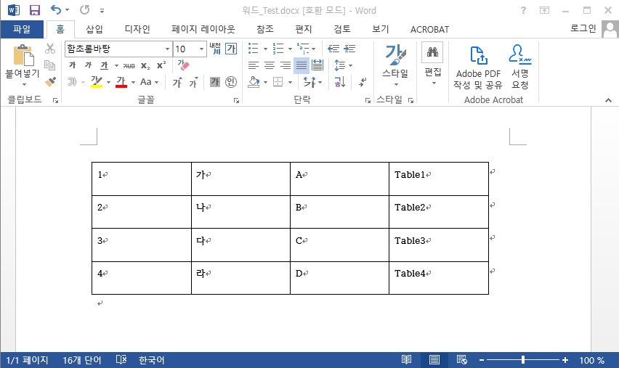This screenshot has height=368, width=619.
Task: Click the phonetic guide icon
Action: point(215,49)
